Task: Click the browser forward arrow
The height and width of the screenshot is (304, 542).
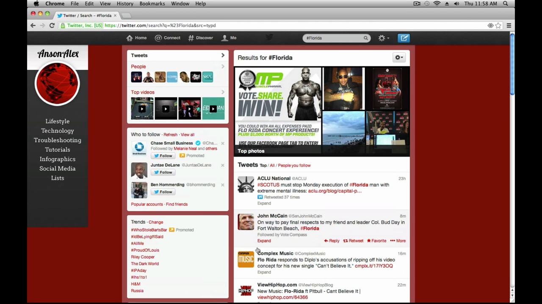Action: (42, 25)
